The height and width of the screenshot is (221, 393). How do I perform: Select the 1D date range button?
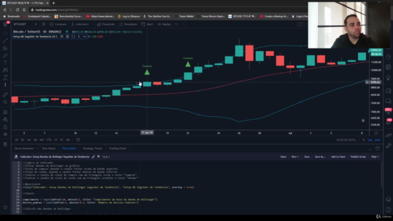[17, 140]
